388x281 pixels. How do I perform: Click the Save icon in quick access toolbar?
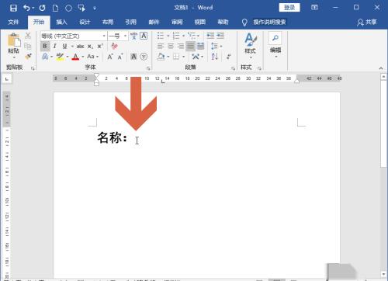click(13, 8)
